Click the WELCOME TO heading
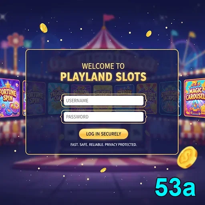Viewport: 205px width, 205px height. click(103, 66)
